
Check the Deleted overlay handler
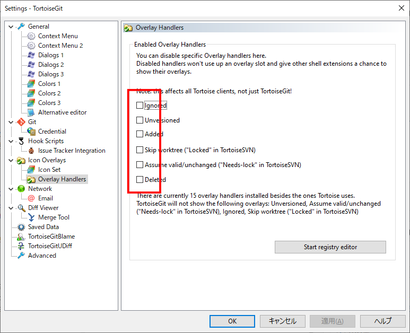(x=140, y=180)
